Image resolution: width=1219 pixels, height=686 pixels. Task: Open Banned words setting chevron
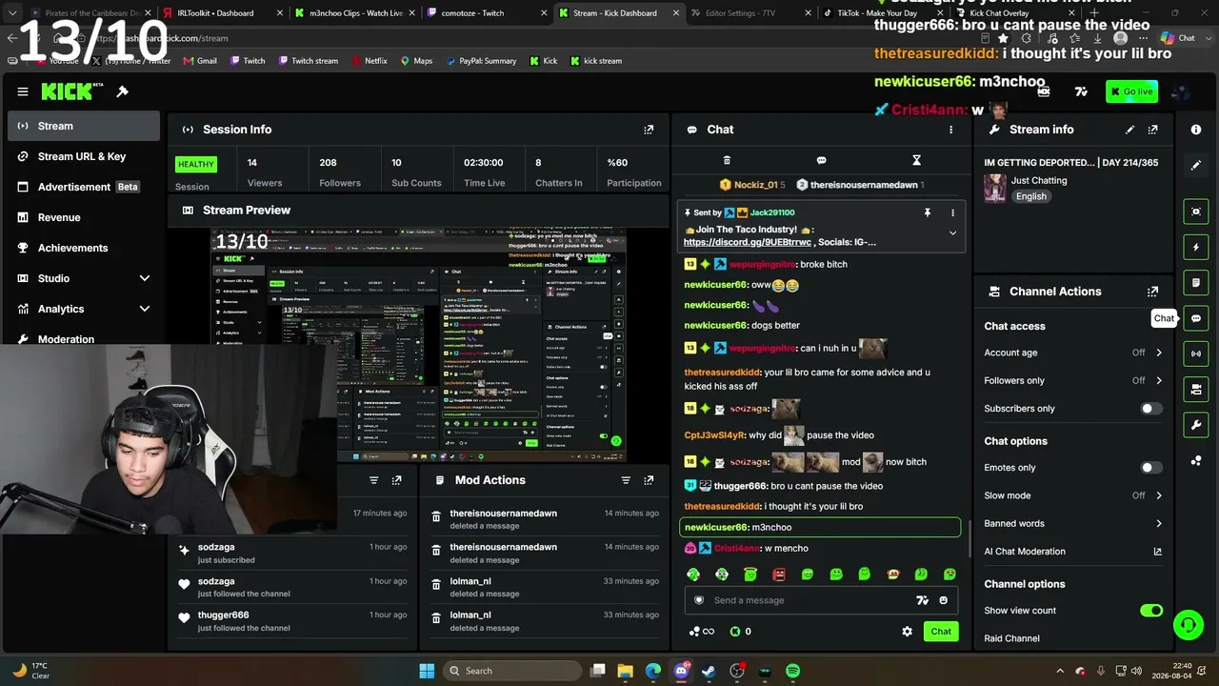tap(1159, 523)
